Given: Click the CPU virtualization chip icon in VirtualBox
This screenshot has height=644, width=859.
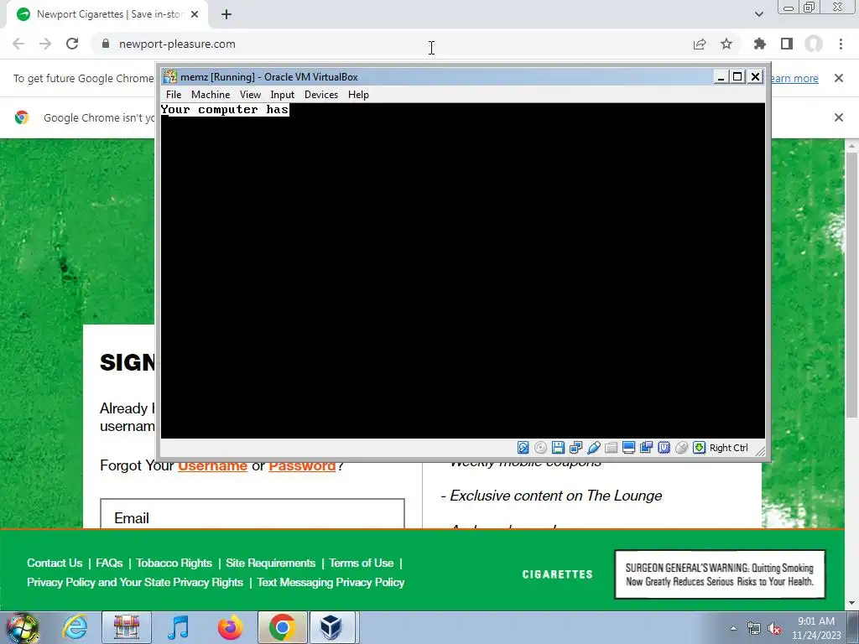Looking at the screenshot, I should tap(664, 448).
